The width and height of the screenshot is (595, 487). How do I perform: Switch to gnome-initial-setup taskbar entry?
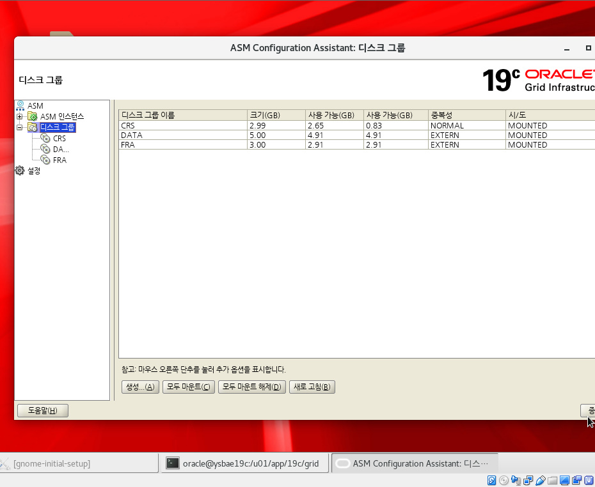pyautogui.click(x=79, y=463)
